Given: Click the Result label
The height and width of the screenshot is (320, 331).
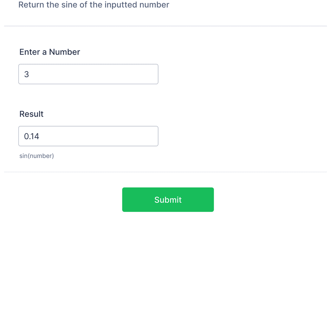Looking at the screenshot, I should tap(31, 114).
